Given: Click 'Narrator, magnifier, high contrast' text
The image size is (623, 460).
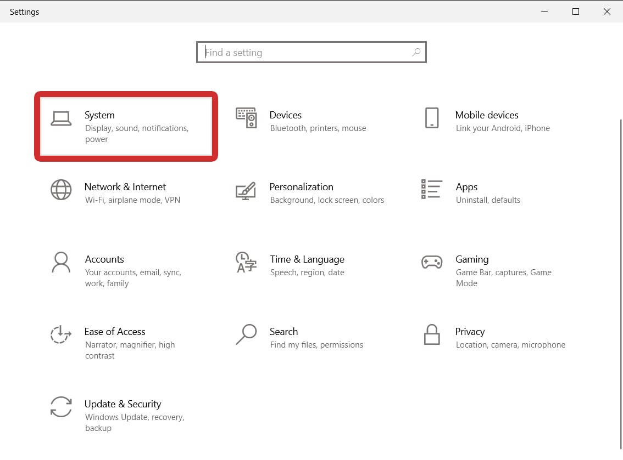Looking at the screenshot, I should (x=130, y=350).
